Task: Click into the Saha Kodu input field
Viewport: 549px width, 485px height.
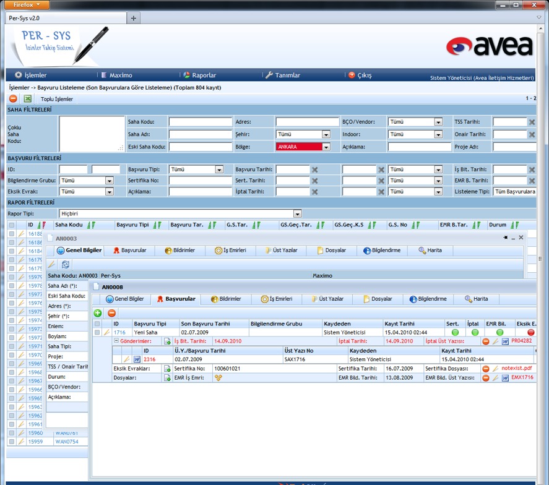Action: tap(201, 122)
